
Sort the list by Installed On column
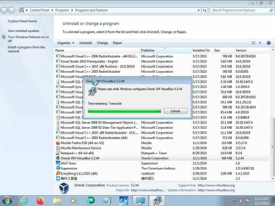click(202, 50)
